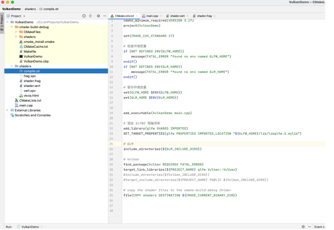Image resolution: width=334 pixels, height=230 pixels.
Task: Select CMakeCache.txt in project tree
Action: [x=36, y=47]
